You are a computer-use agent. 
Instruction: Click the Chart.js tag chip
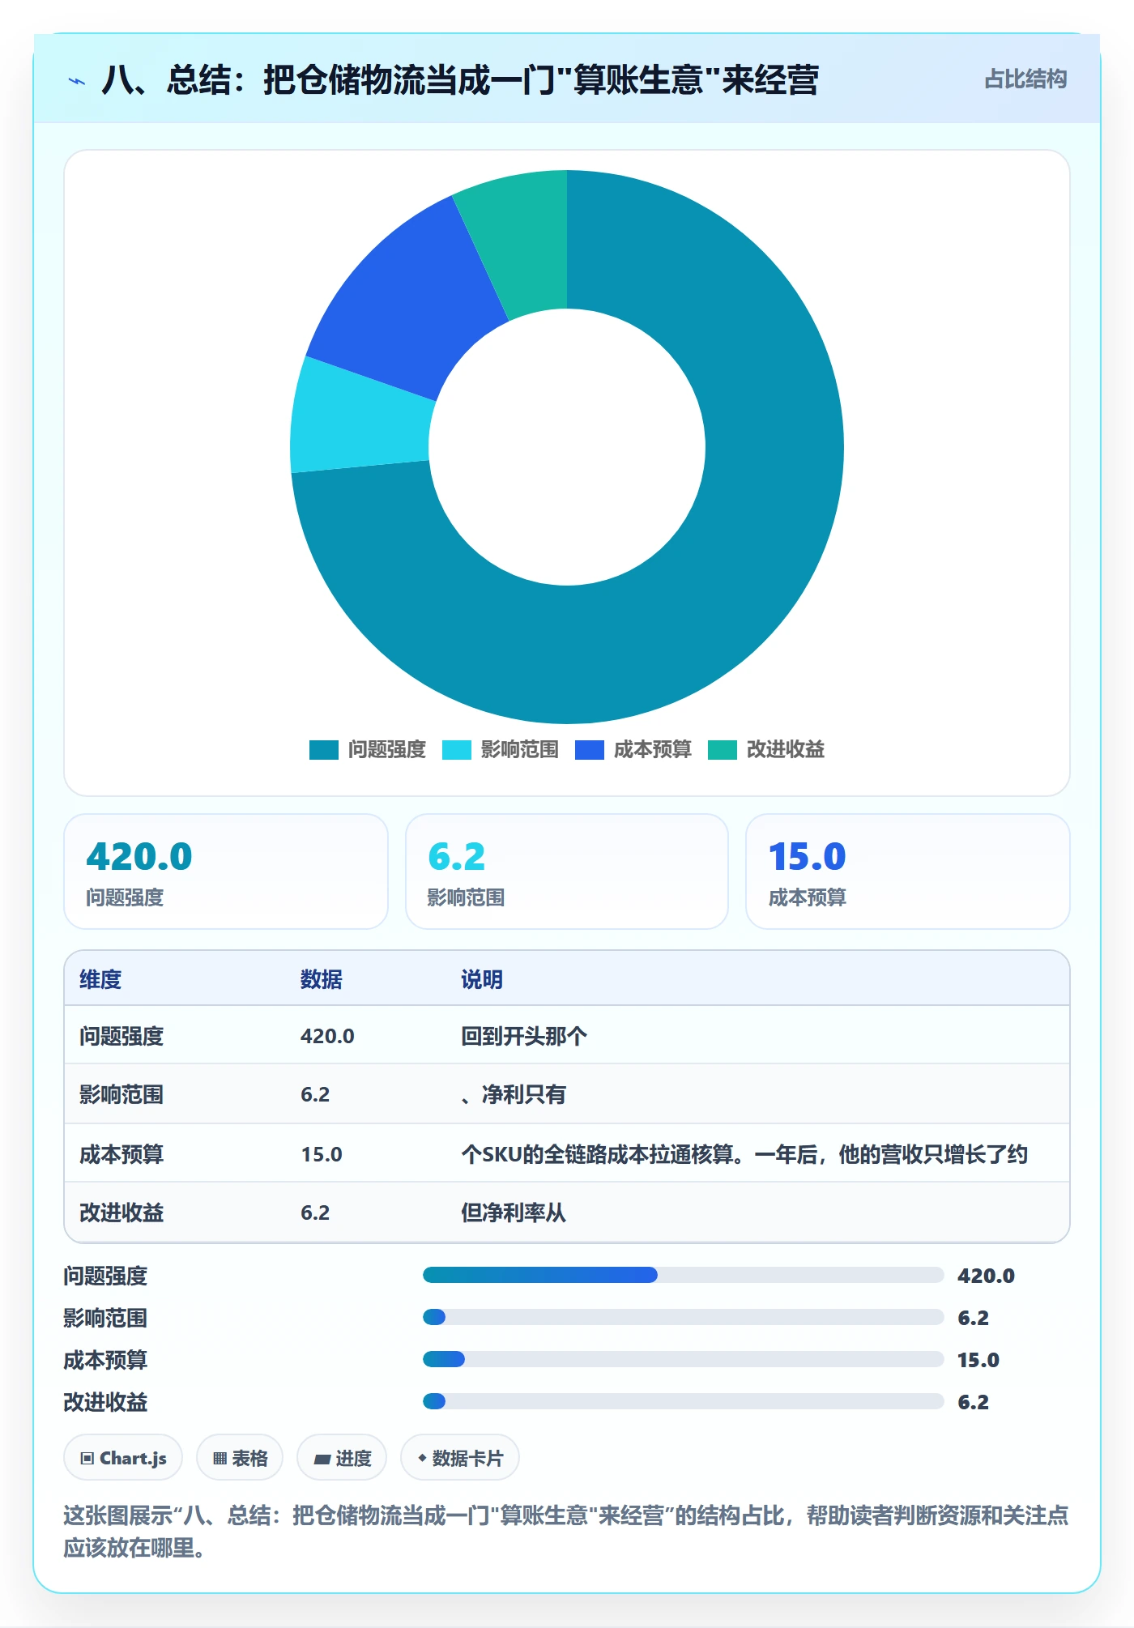point(123,1458)
